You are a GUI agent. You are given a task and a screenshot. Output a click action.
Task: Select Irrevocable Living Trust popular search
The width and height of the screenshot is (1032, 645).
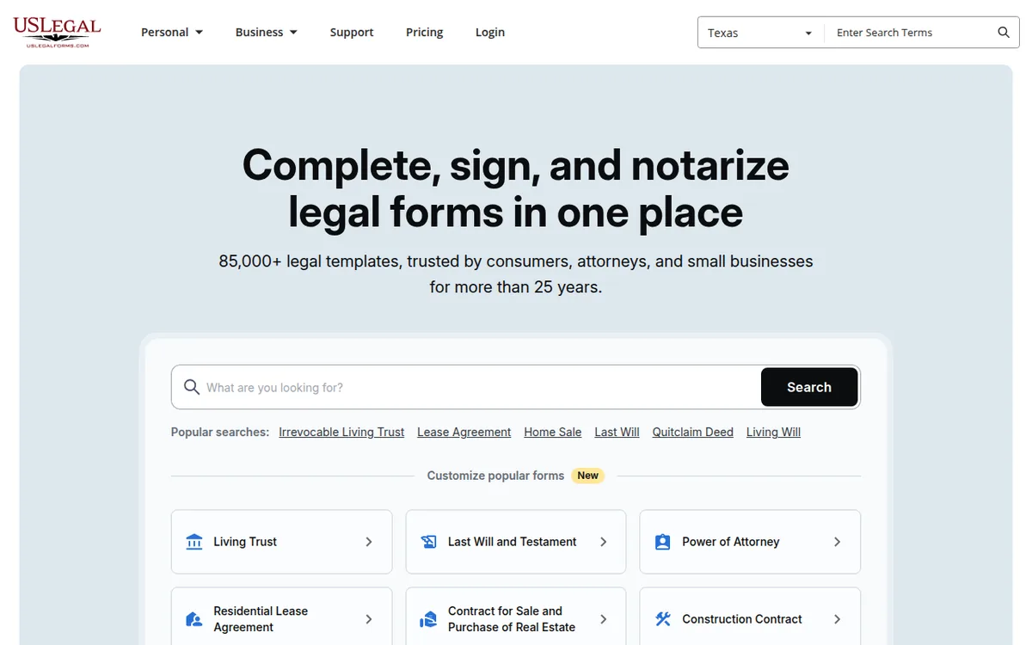(341, 432)
